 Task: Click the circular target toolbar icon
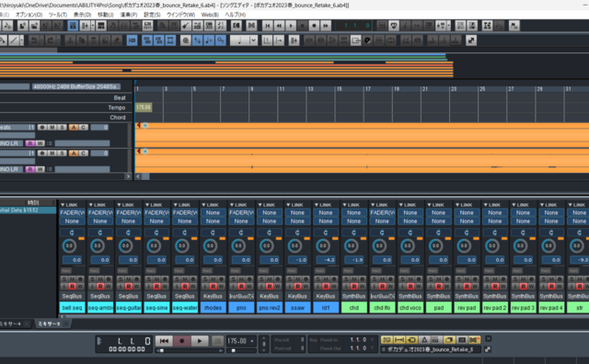coord(185,40)
